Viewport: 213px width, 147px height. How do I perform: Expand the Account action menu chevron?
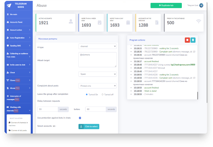tap(30, 30)
